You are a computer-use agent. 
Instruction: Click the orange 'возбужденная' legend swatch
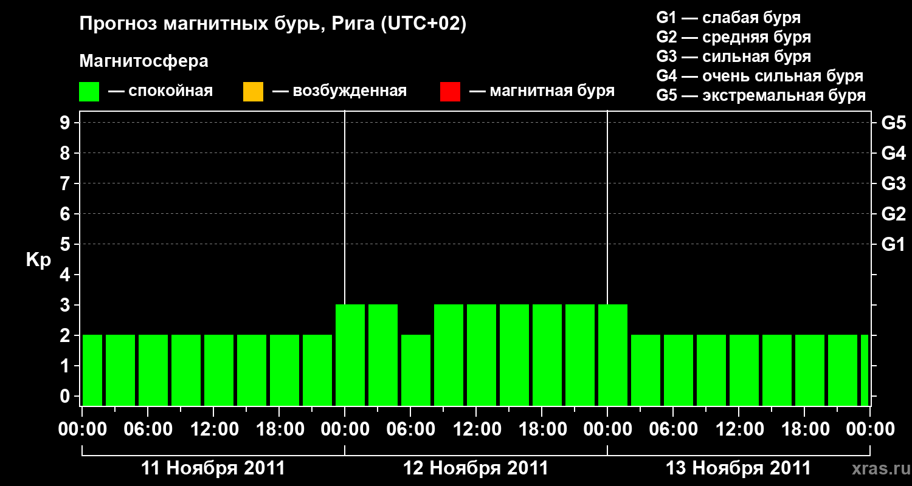pyautogui.click(x=253, y=92)
